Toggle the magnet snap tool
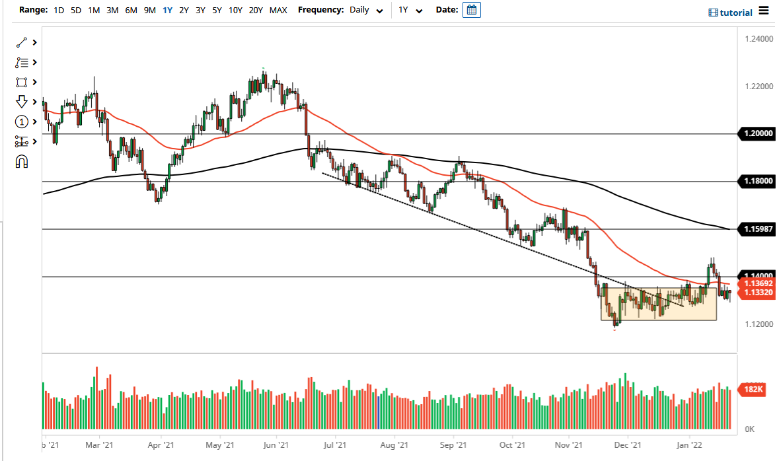The height and width of the screenshot is (461, 781). point(22,161)
